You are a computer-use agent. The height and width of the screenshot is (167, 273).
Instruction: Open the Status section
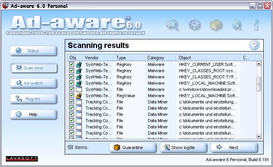pos(34,51)
